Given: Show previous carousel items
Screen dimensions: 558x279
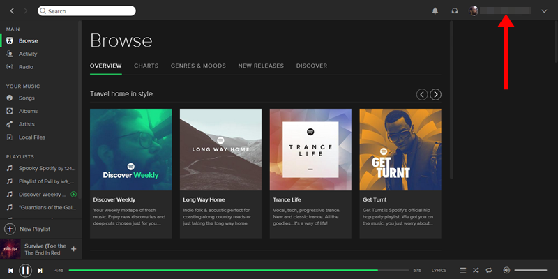Looking at the screenshot, I should pos(422,95).
